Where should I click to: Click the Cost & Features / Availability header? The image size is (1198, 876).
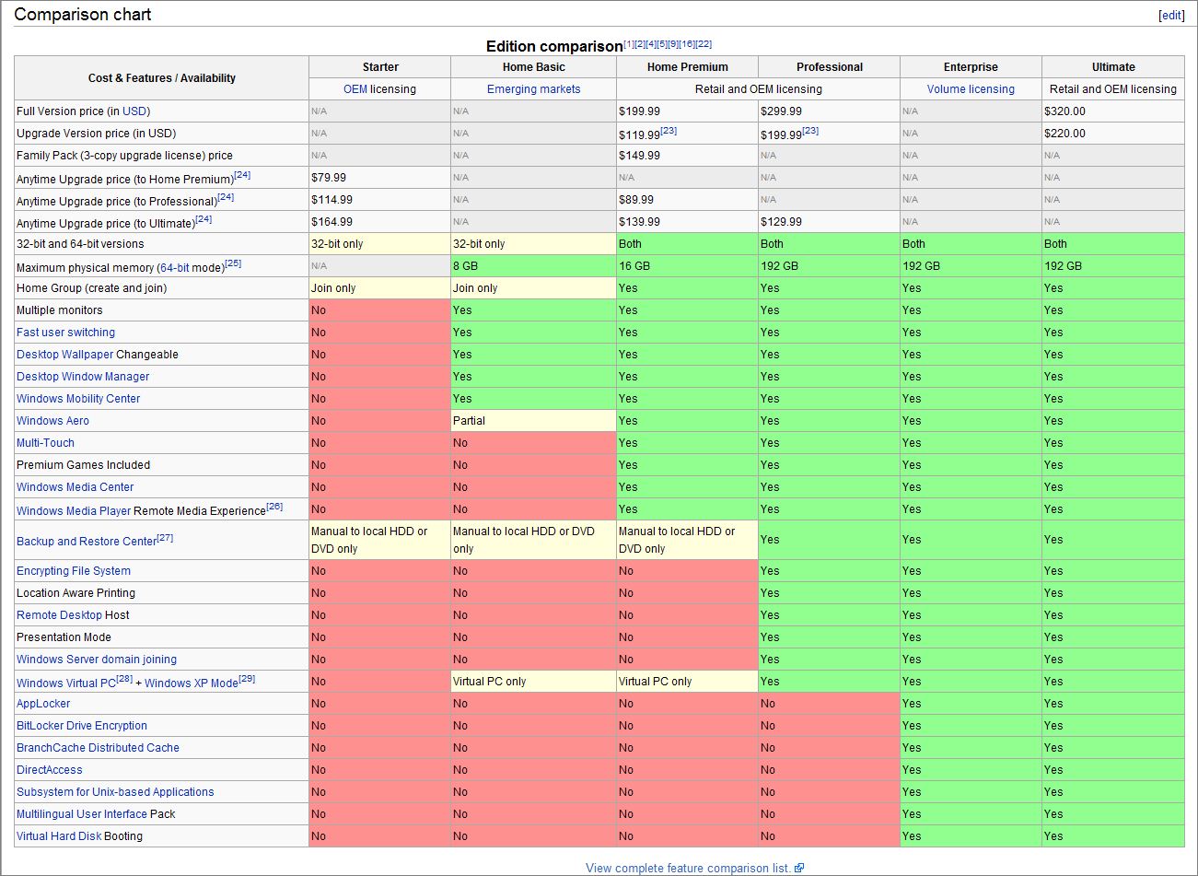pos(162,78)
